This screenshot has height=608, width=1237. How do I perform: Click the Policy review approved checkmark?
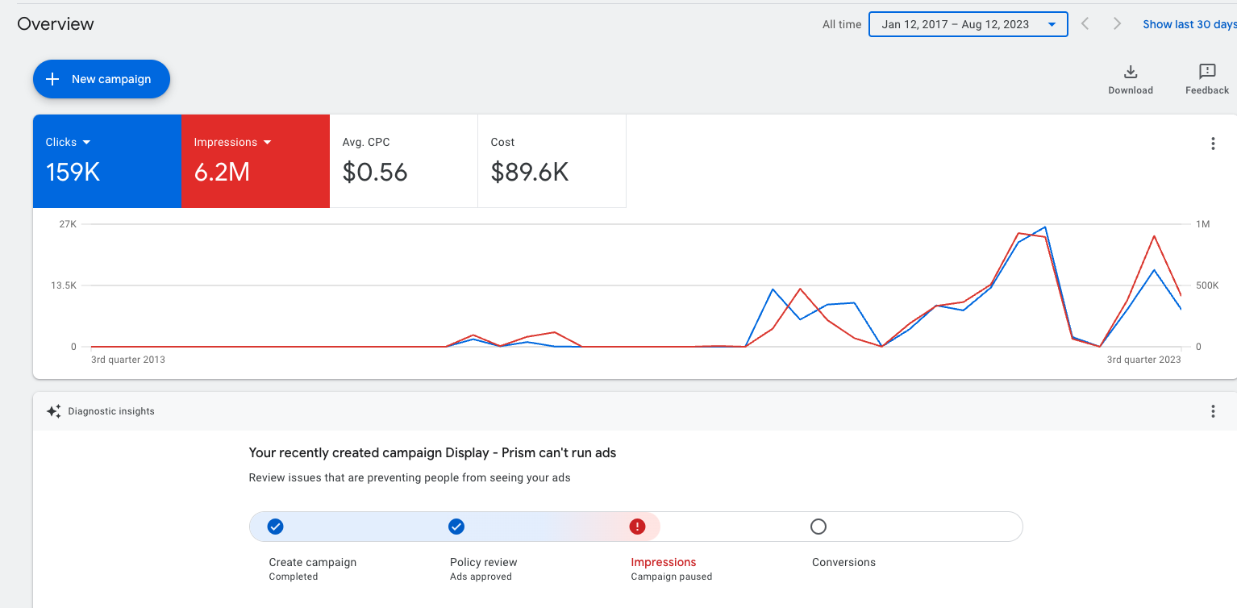[456, 527]
